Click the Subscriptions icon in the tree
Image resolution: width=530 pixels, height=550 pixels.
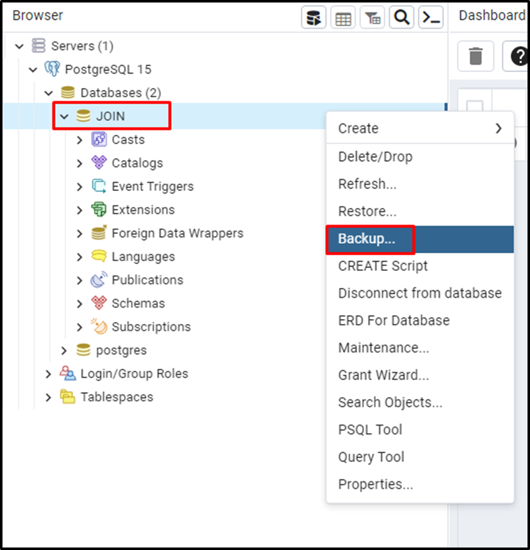pyautogui.click(x=99, y=327)
